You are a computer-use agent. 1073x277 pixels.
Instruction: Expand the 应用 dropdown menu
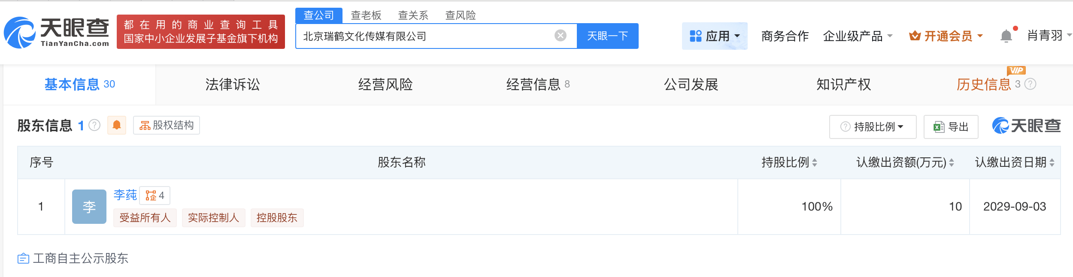(x=715, y=36)
